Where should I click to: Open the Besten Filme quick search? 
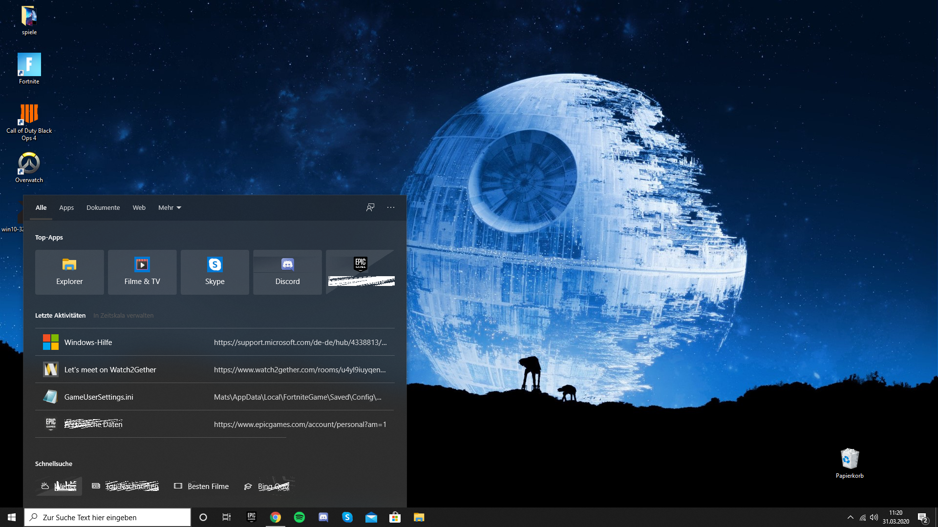(x=202, y=486)
